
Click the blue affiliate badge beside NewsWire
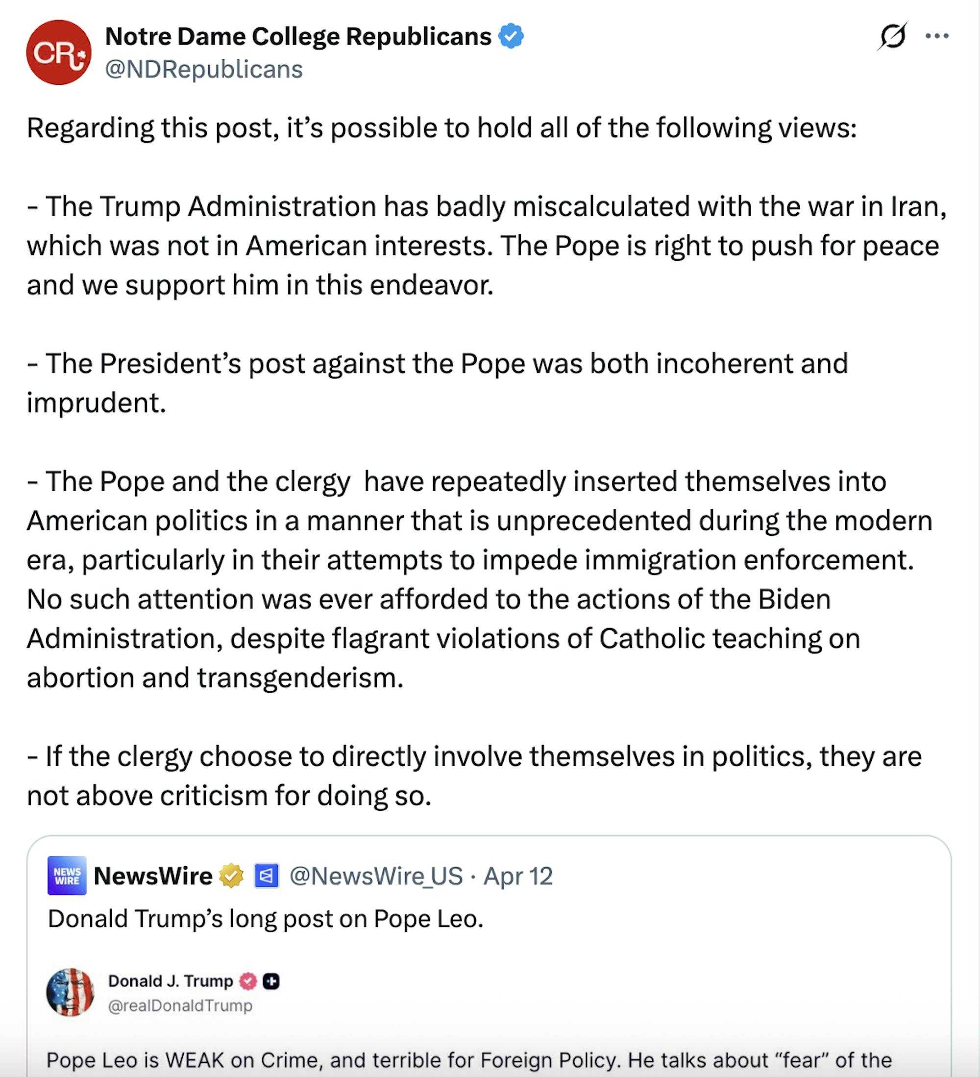coord(266,876)
